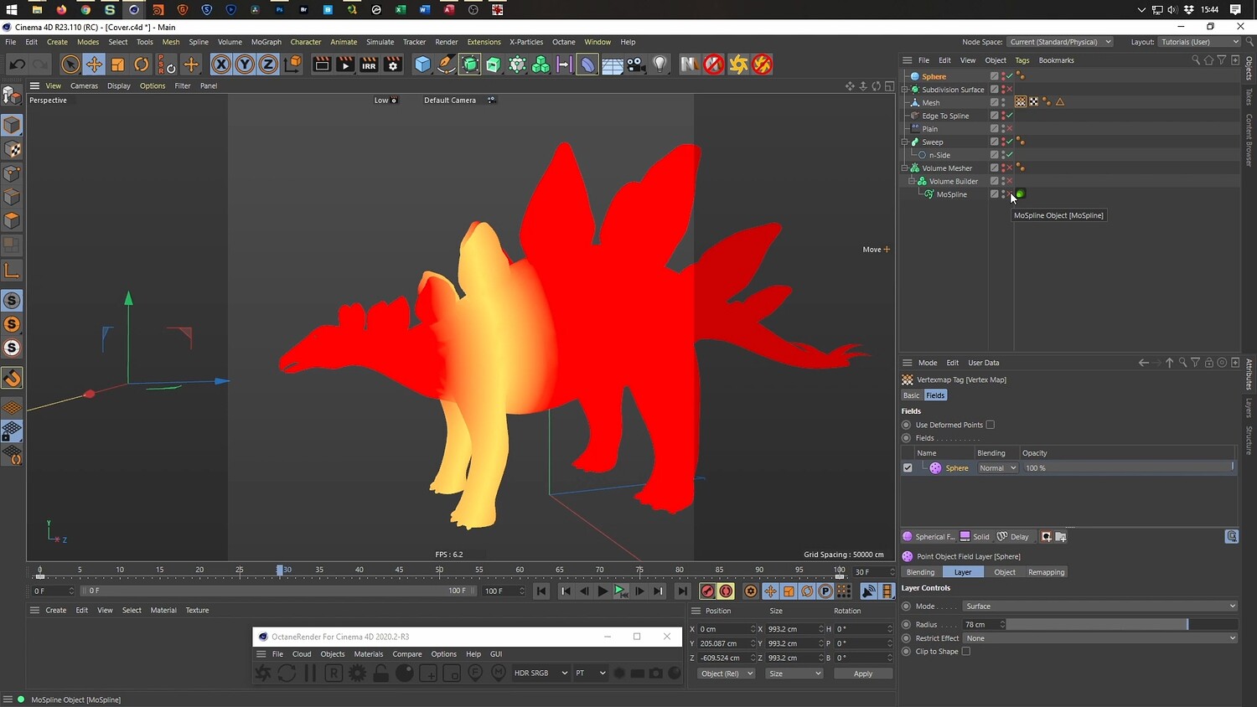Toggle the Clip to Shape checkbox

coord(966,652)
